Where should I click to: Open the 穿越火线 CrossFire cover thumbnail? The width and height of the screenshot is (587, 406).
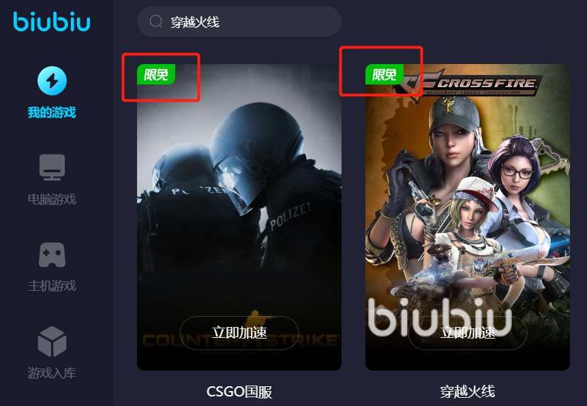[x=468, y=217]
